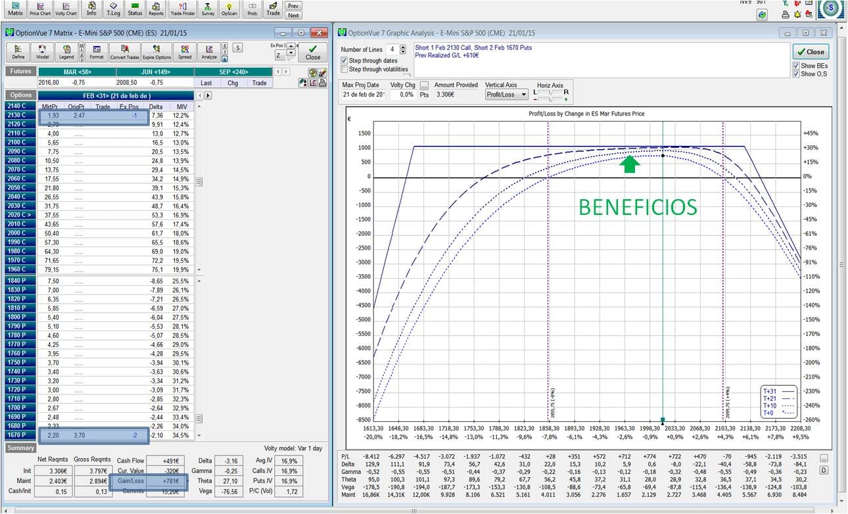Click the Analyze icon in Matrix toolbar
The image size is (848, 514).
209,52
